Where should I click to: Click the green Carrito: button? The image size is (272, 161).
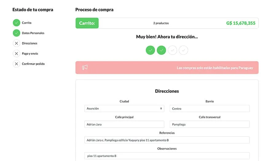[x=87, y=23]
